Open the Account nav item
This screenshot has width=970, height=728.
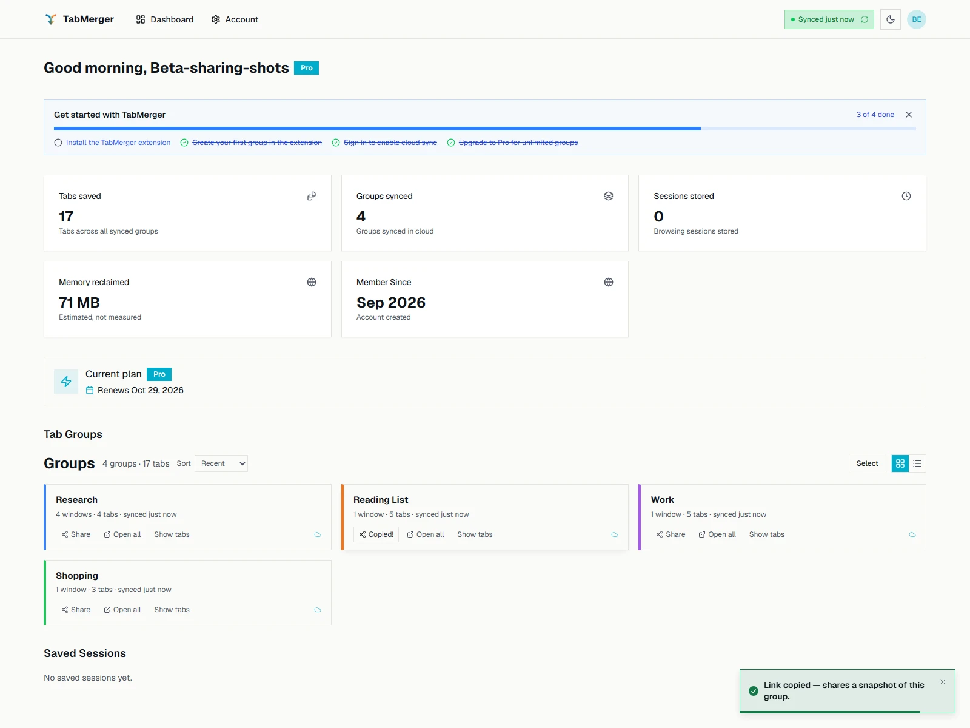(x=235, y=19)
